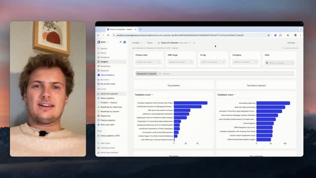Expand the ARR range dropdown
This screenshot has width=316, height=178.
[x=181, y=62]
